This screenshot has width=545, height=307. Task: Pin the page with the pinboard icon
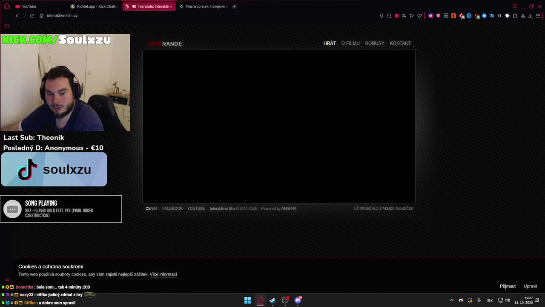click(381, 16)
